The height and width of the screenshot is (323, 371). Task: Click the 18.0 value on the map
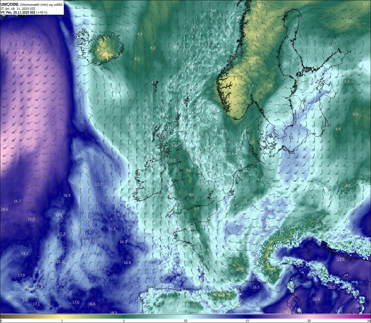coord(299,266)
